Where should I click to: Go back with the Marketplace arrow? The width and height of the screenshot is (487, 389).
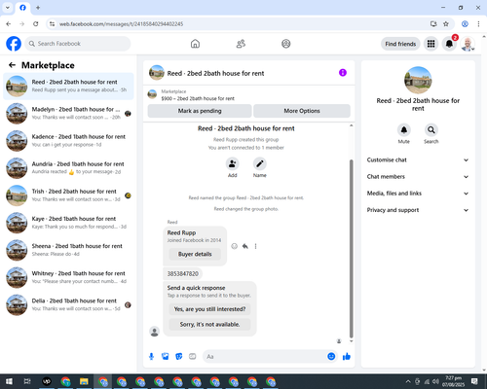(x=13, y=65)
